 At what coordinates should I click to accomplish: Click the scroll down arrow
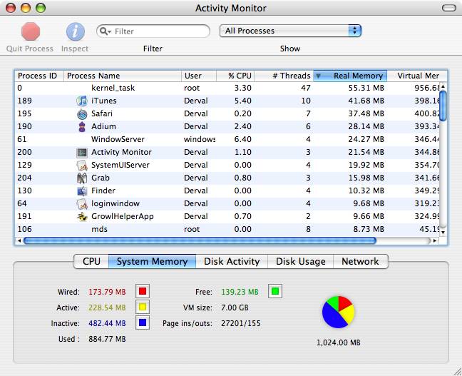443,232
